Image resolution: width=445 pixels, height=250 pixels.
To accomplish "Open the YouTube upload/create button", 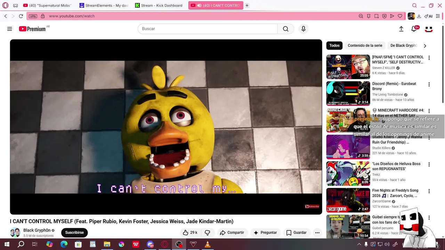I will point(401,29).
